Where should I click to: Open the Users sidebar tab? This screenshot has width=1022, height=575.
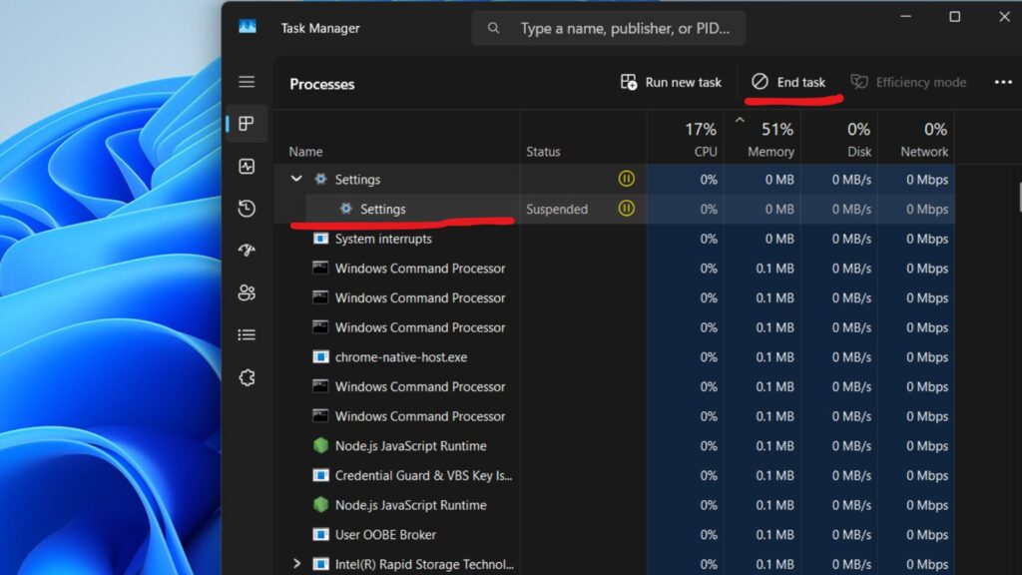[x=247, y=292]
